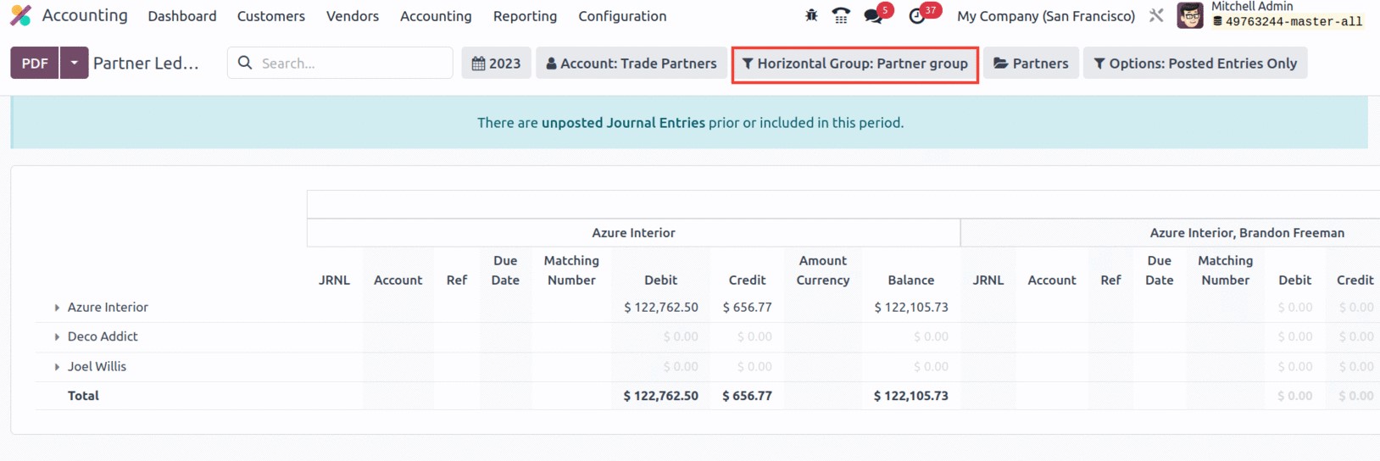Open the PDF export dropdown arrow
1380x461 pixels.
pos(74,63)
